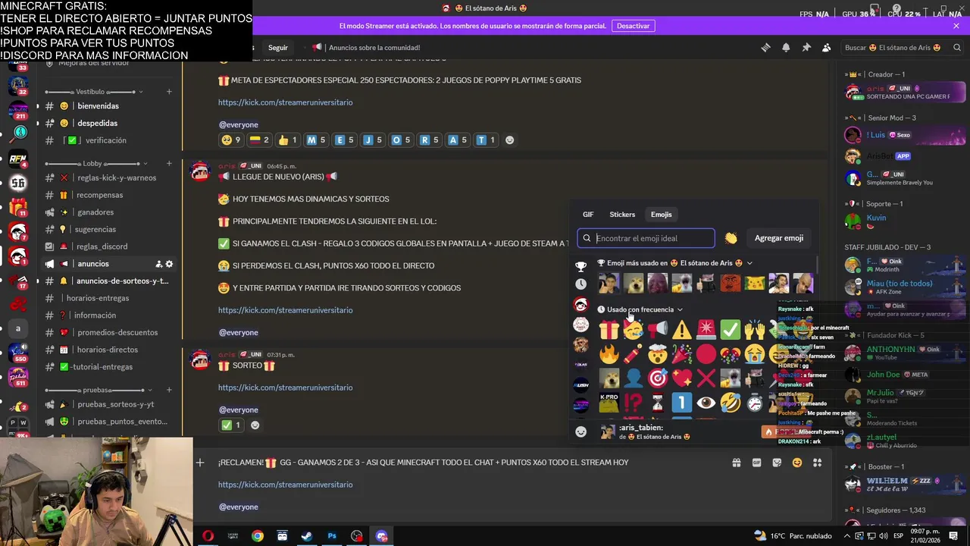970x546 pixels.
Task: Toggle the O letter reaction
Action: click(x=400, y=140)
